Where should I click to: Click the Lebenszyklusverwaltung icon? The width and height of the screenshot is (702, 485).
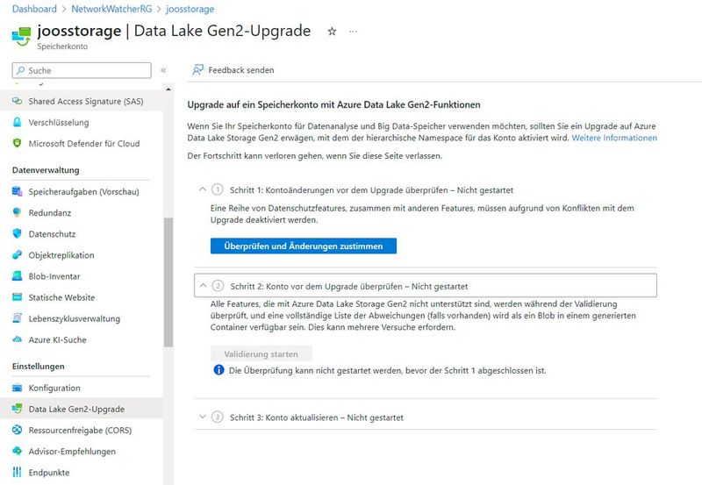coord(17,318)
